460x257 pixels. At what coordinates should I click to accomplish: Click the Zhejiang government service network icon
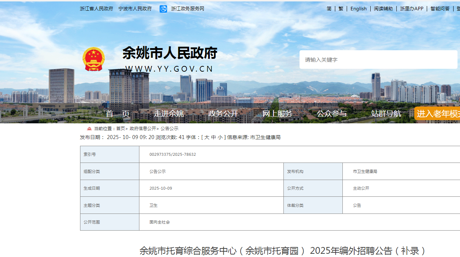click(x=163, y=9)
